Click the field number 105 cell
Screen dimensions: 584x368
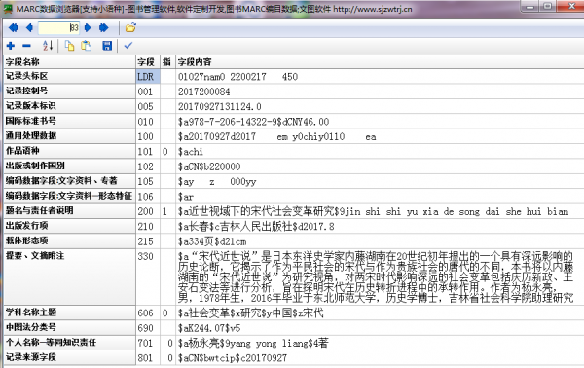(148, 181)
